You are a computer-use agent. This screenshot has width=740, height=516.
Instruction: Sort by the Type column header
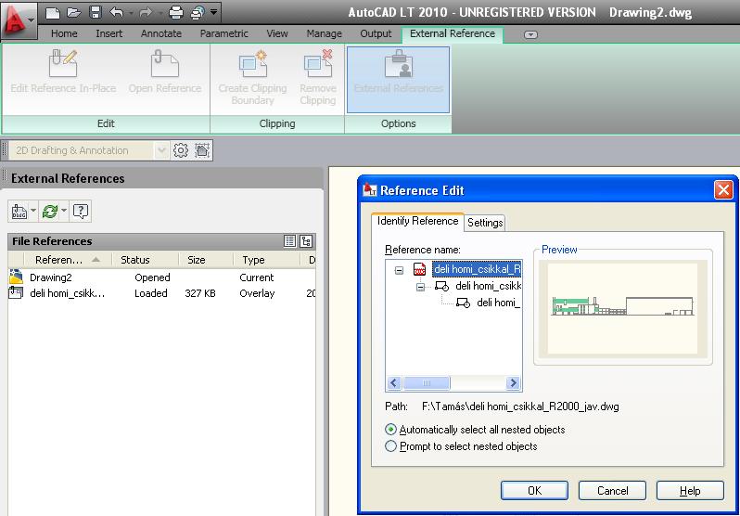pos(267,260)
